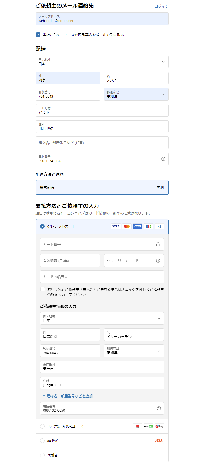The height and width of the screenshot is (466, 204).
Task: Click the ログイン link
Action: click(161, 6)
